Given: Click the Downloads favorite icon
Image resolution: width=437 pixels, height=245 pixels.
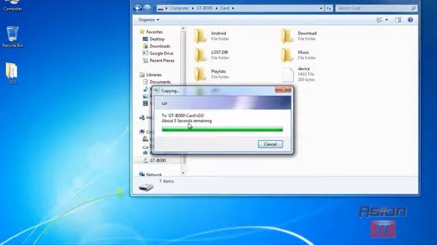Looking at the screenshot, I should click(x=145, y=46).
